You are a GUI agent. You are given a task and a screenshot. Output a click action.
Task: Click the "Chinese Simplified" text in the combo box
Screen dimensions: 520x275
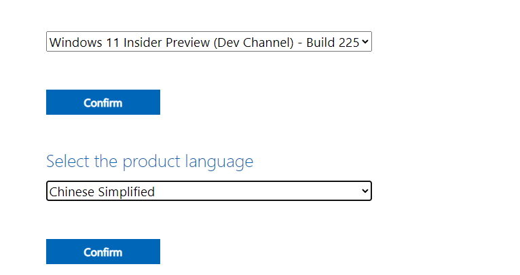pyautogui.click(x=102, y=192)
